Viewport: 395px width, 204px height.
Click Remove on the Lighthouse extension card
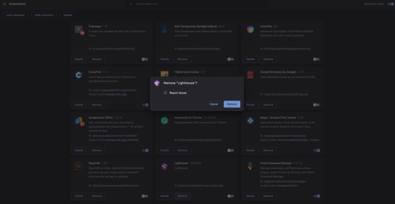(x=182, y=196)
